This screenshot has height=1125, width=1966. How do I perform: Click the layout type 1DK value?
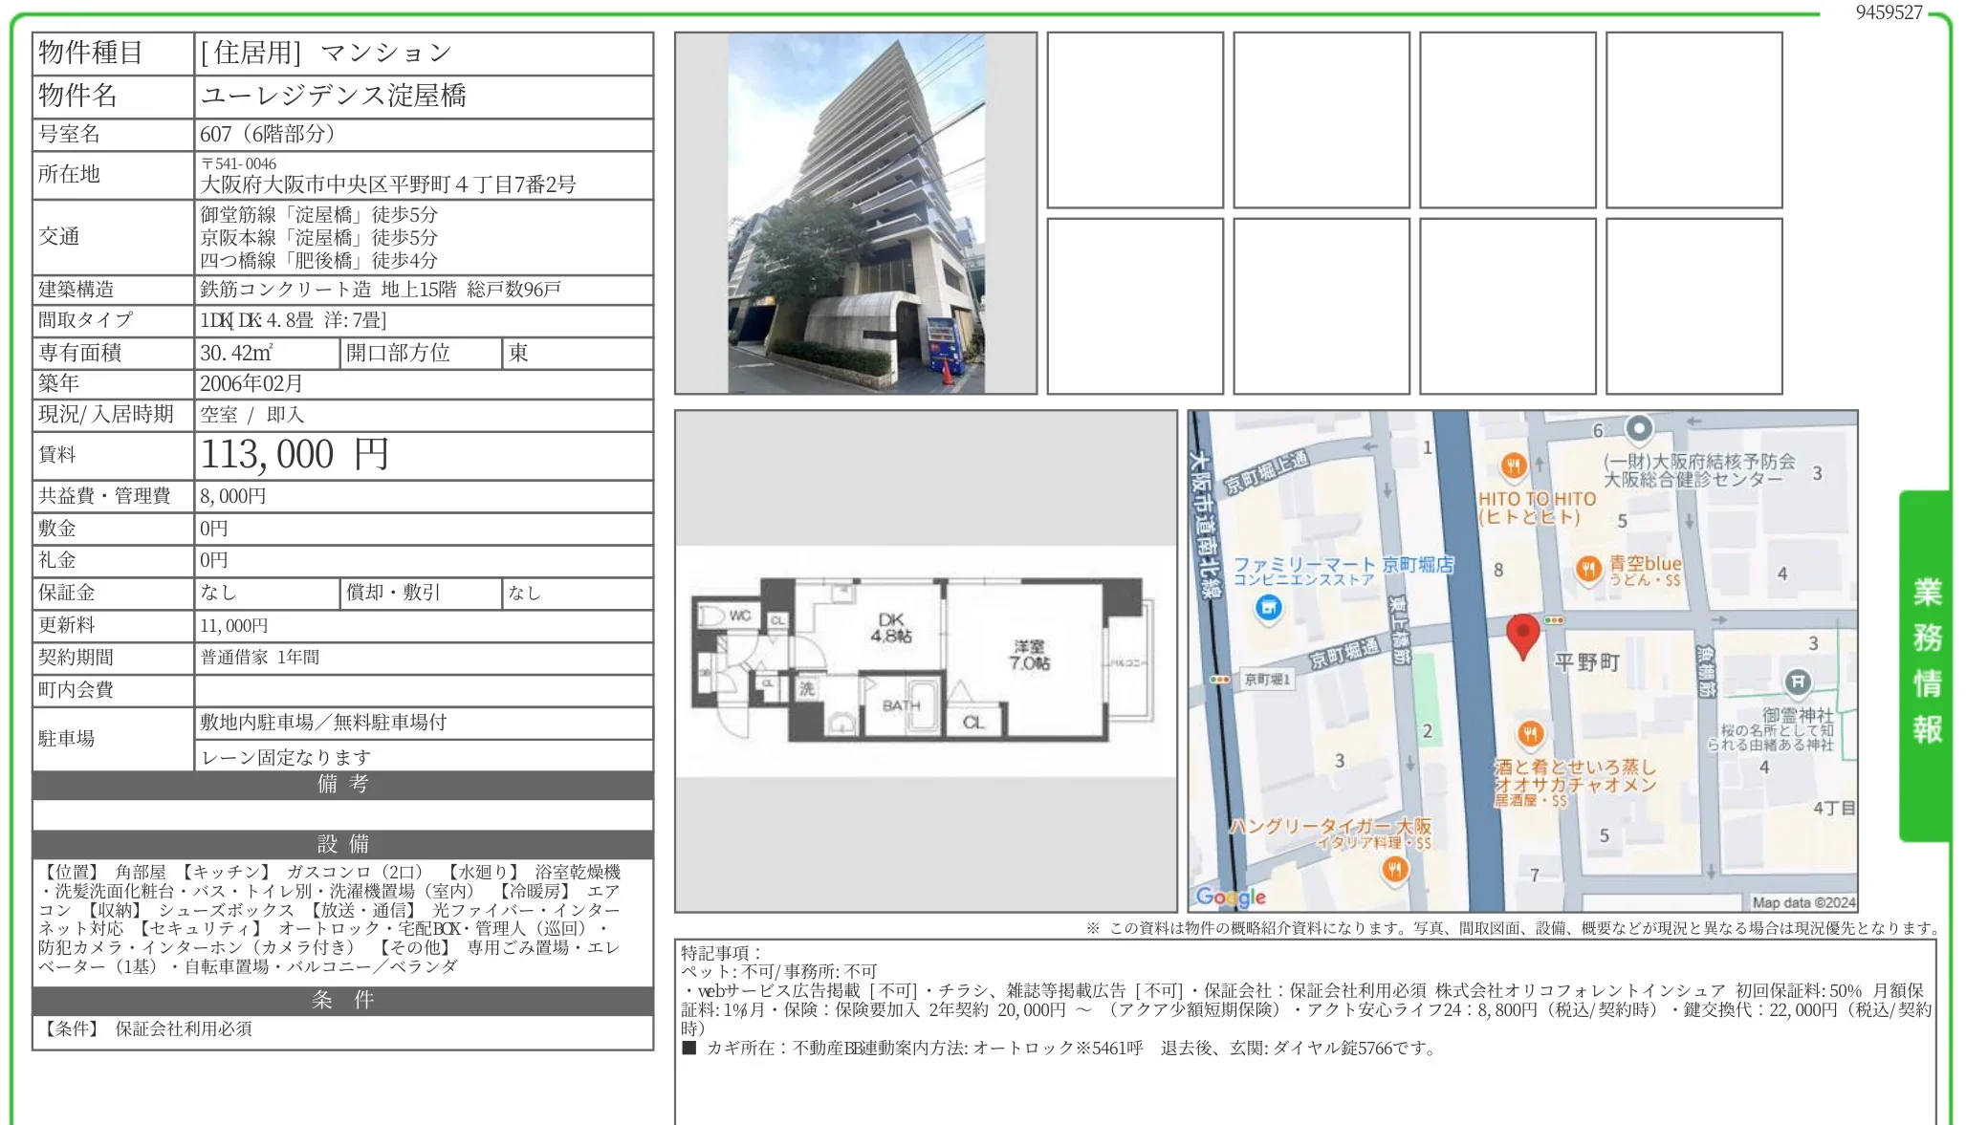[294, 320]
